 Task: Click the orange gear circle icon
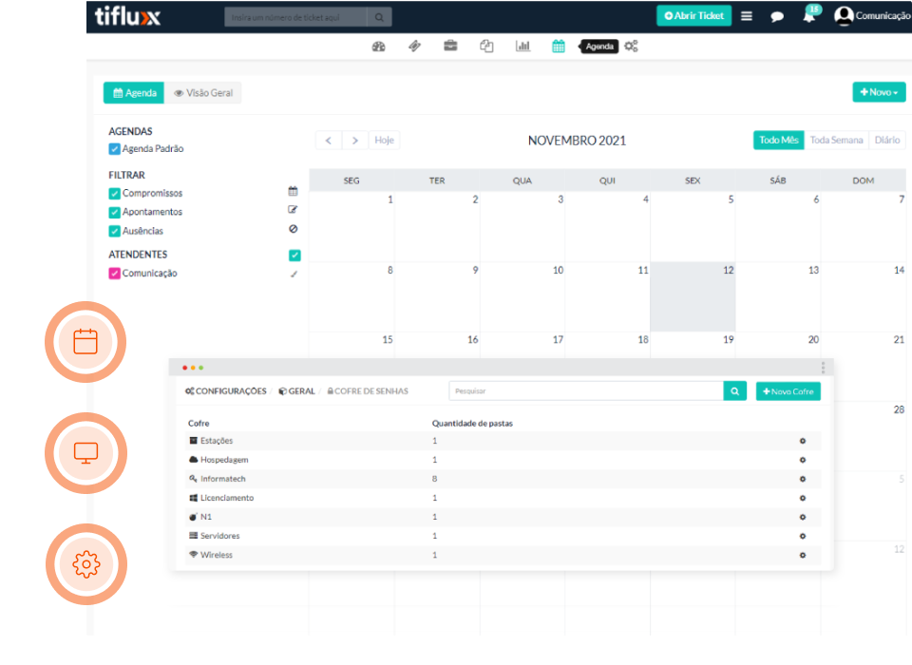(x=86, y=564)
